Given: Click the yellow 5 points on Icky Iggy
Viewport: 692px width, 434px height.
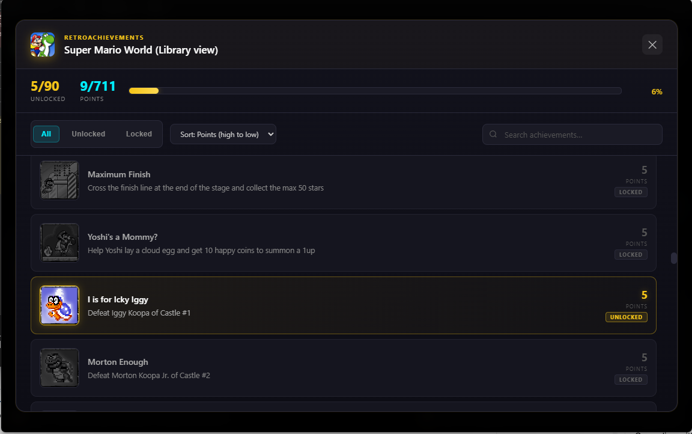Looking at the screenshot, I should 645,295.
